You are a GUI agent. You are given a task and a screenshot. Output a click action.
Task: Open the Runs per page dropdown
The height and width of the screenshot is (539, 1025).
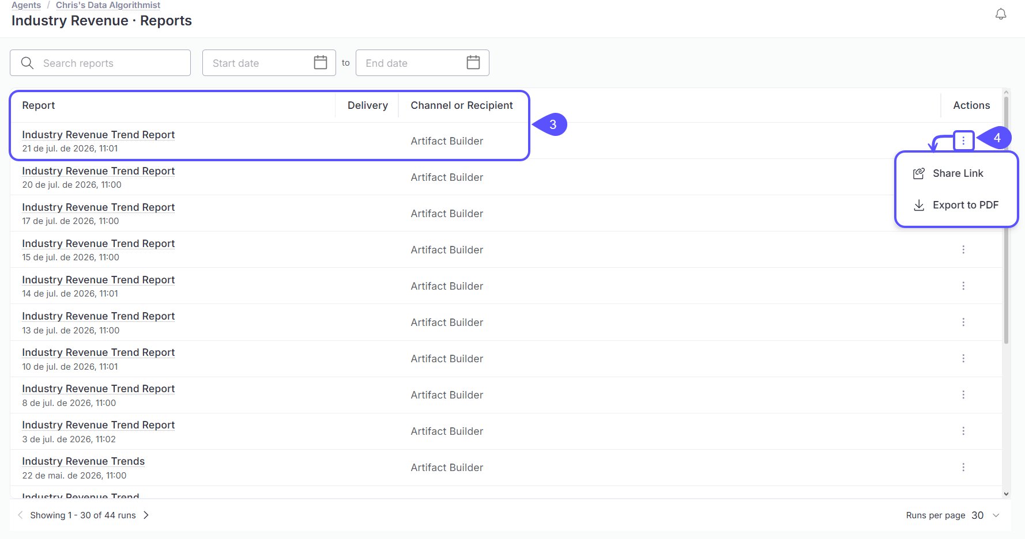pos(986,515)
